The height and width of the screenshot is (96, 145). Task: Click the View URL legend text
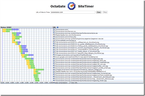point(74,83)
